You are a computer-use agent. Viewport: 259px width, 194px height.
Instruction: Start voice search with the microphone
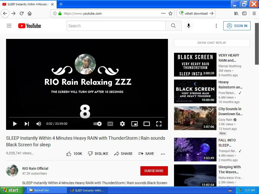pos(189,26)
